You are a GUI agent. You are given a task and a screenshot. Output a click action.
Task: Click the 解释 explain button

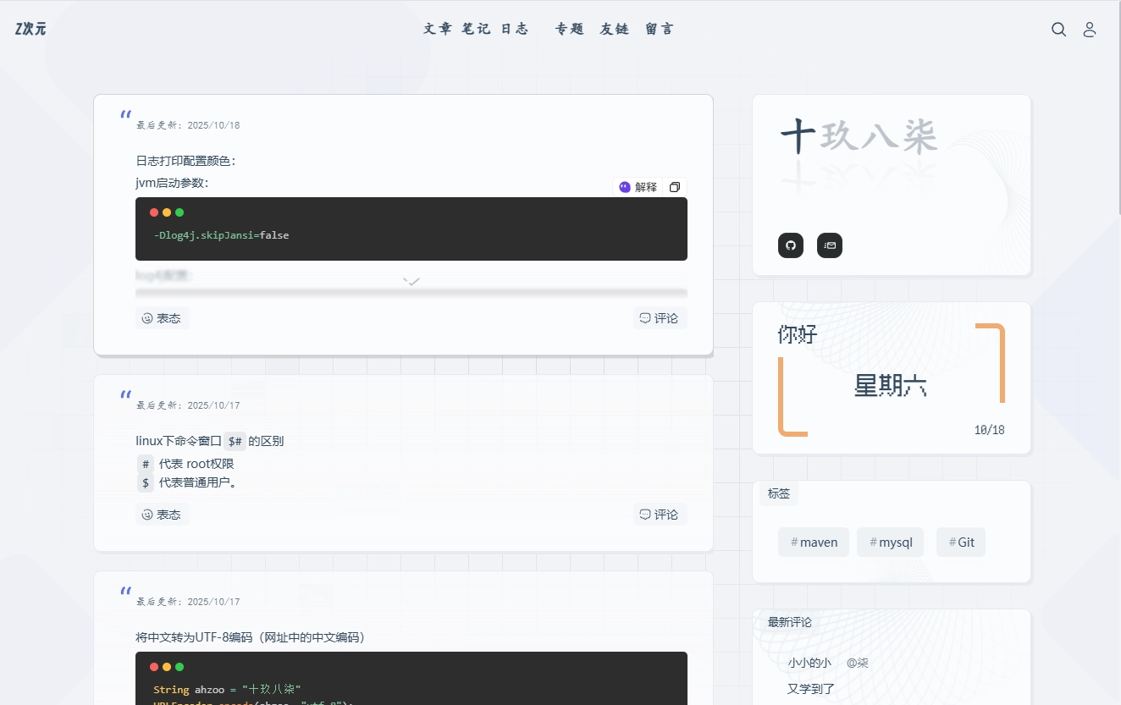(638, 187)
